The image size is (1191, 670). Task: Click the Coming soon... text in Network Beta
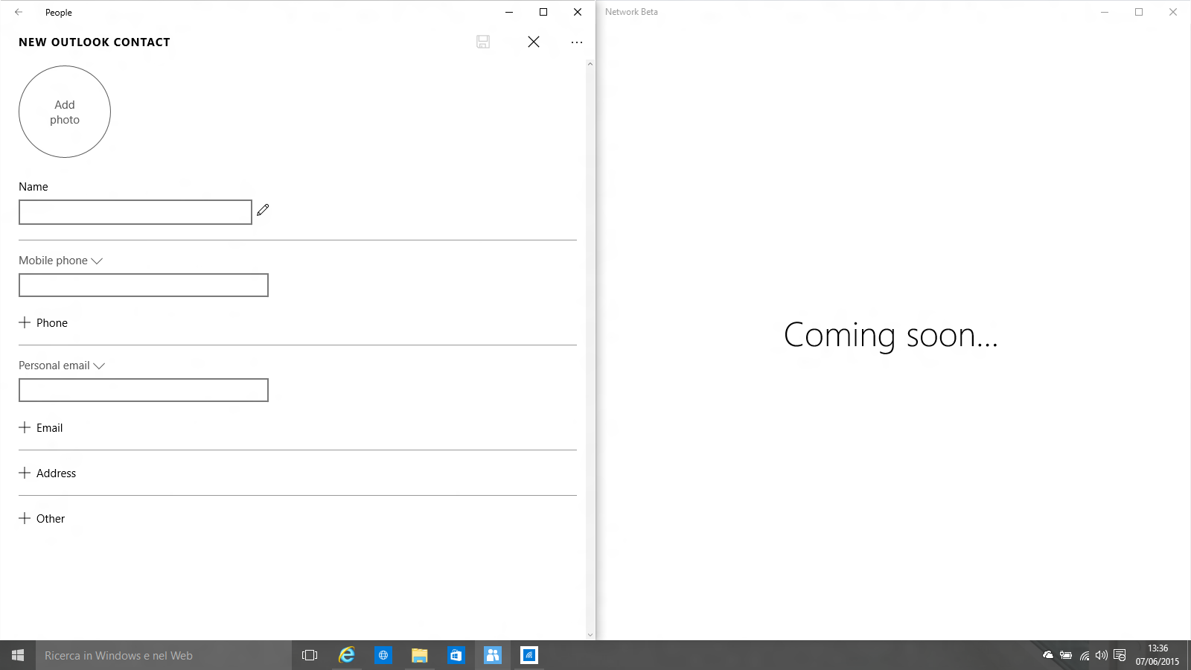tap(891, 336)
